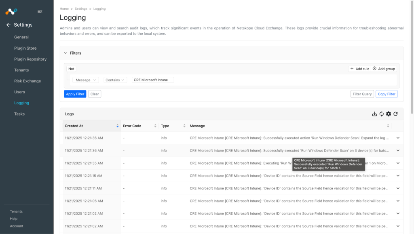Click timestamp 11/21/2025 12:21:15 AM
The width and height of the screenshot is (414, 234).
pos(83,176)
